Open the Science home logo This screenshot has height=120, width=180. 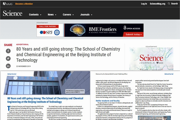tap(12, 14)
